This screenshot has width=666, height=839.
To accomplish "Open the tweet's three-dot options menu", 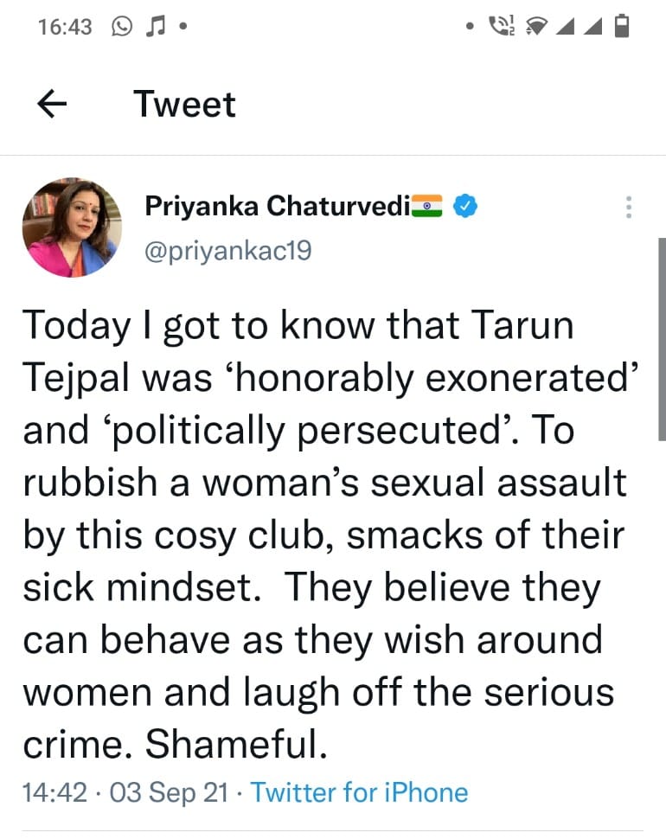I will coord(629,208).
